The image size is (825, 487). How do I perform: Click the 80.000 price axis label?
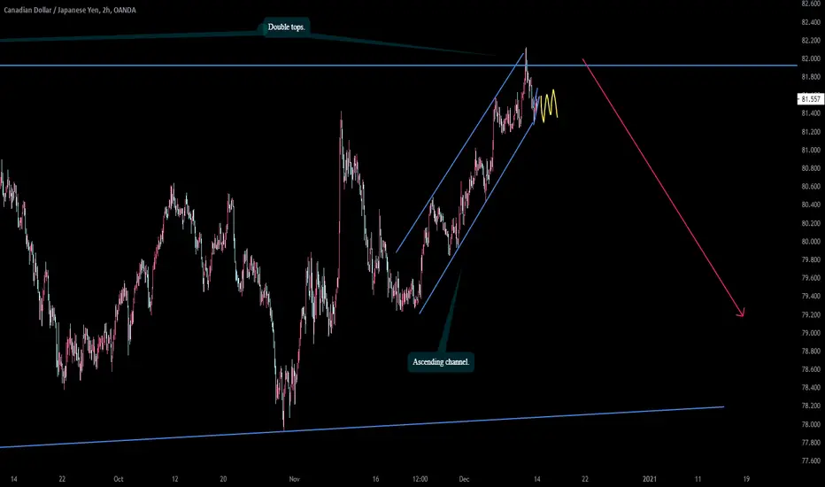811,242
